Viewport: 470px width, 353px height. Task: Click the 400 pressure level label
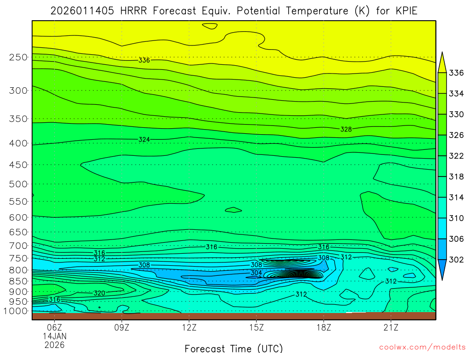(18, 143)
